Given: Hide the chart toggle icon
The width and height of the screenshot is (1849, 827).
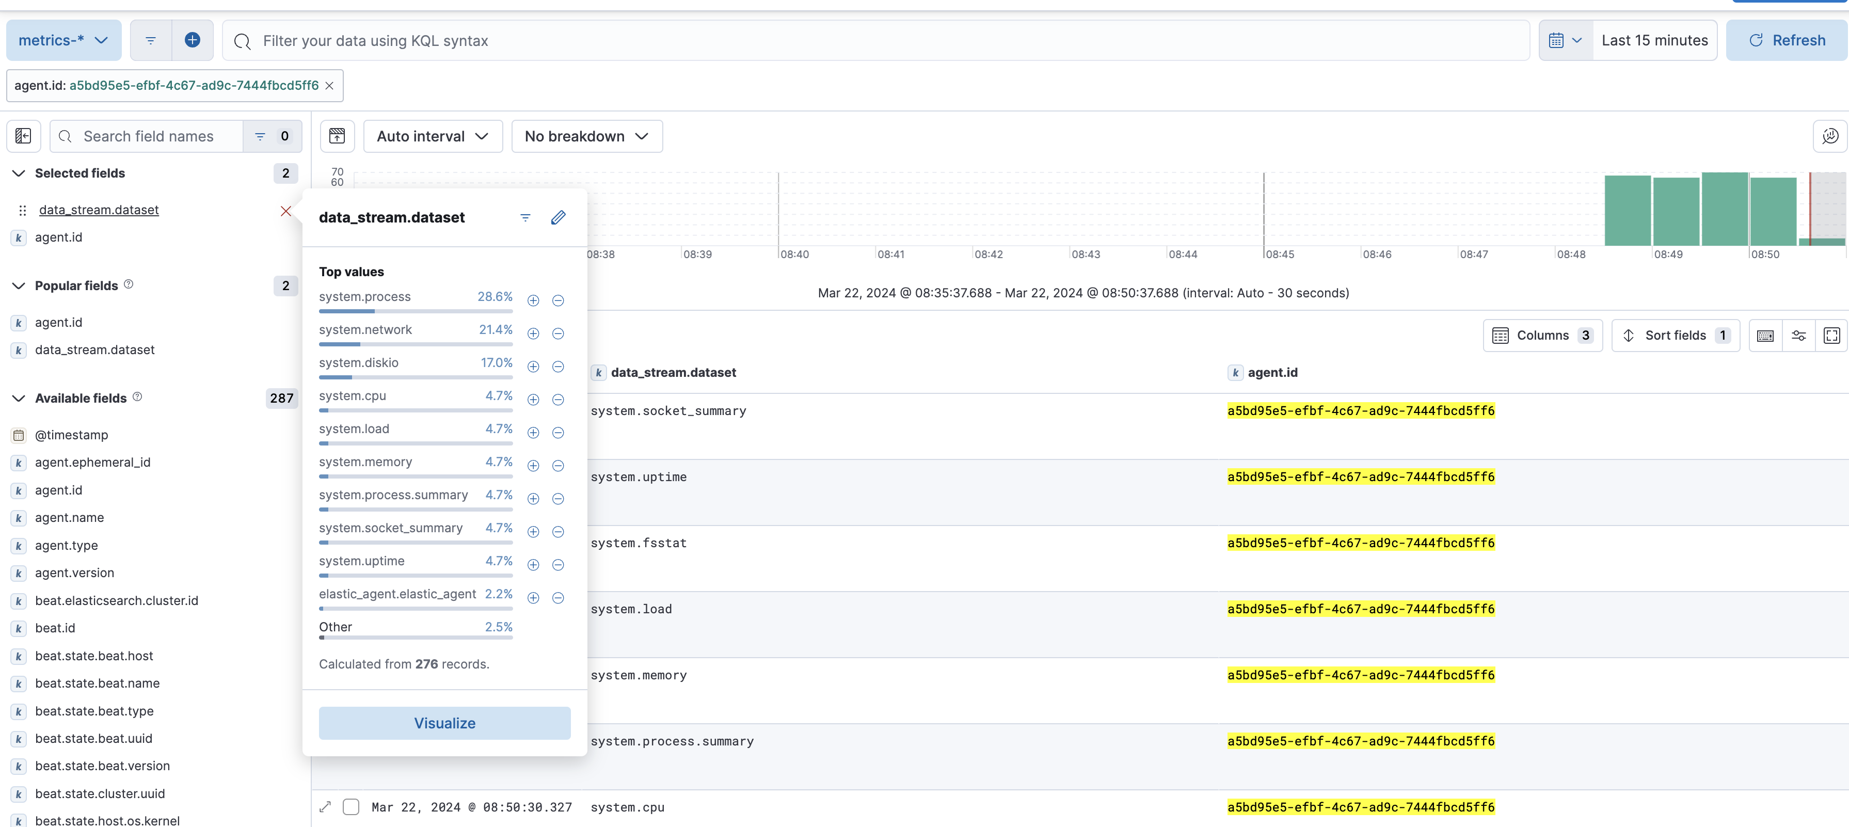Looking at the screenshot, I should pos(338,136).
